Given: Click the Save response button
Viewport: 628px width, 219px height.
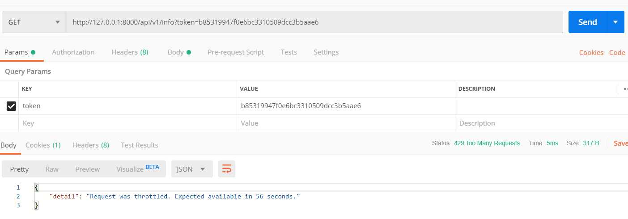Looking at the screenshot, I should click(x=621, y=143).
